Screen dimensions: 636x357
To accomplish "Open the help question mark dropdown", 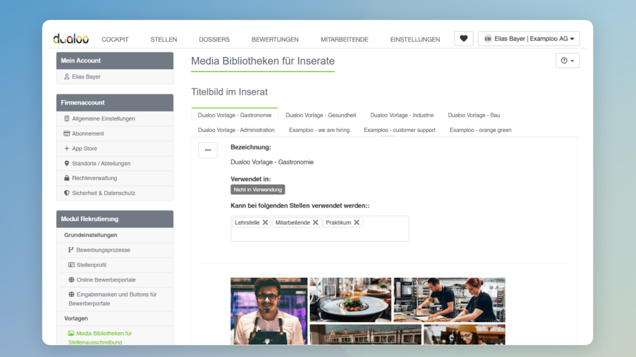I will pyautogui.click(x=566, y=60).
